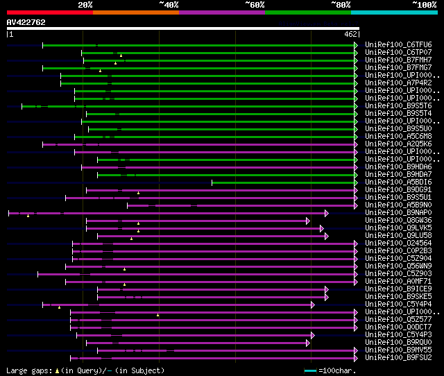444x376 pixels.
Task: Select the UniRef100_Q56WN9 label
Action: coord(398,266)
